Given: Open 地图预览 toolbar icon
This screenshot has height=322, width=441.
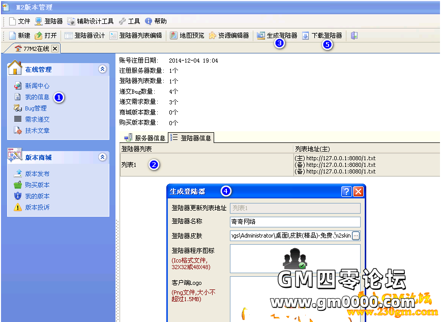Looking at the screenshot, I should pyautogui.click(x=187, y=36).
